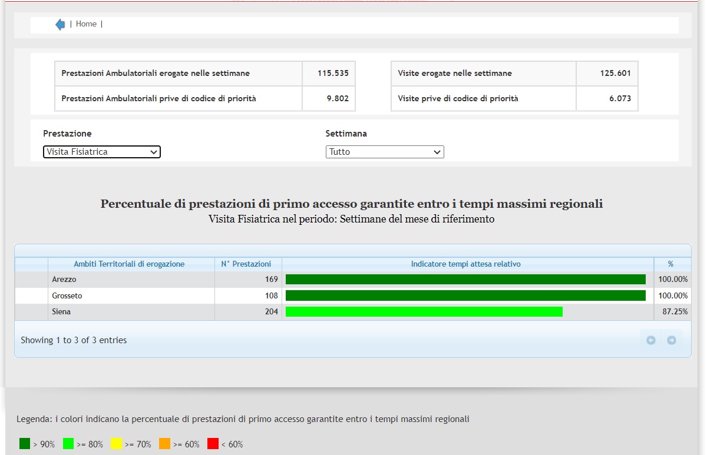Sort by N° Prestazioni column header

tap(246, 264)
